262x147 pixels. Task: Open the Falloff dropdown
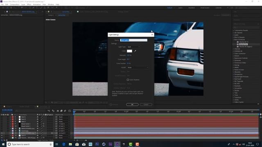(x=138, y=67)
